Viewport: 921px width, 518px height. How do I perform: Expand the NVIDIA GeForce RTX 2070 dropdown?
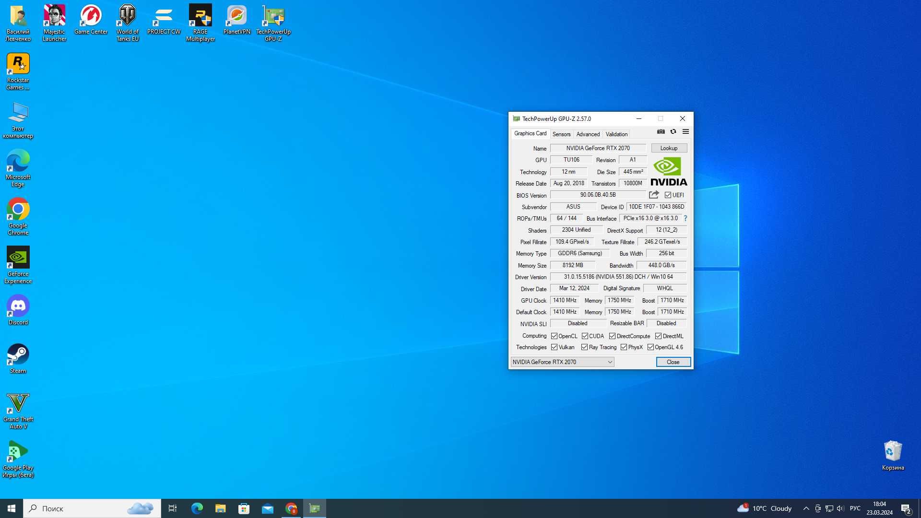coord(562,362)
